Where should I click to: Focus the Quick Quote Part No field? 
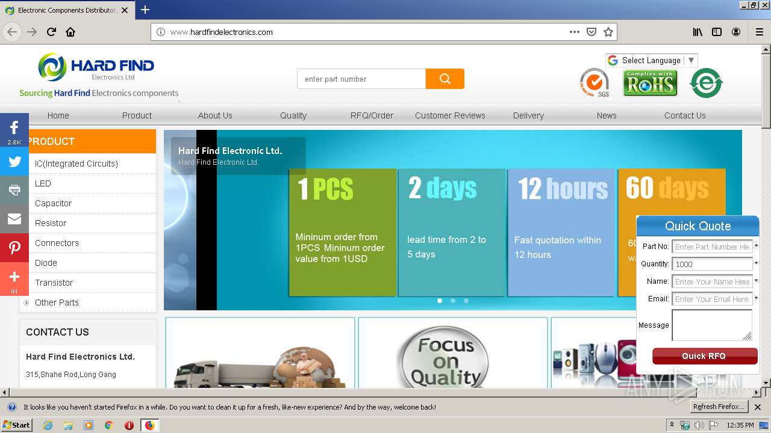pos(712,247)
